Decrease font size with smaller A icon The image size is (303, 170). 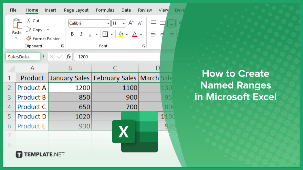140,23
